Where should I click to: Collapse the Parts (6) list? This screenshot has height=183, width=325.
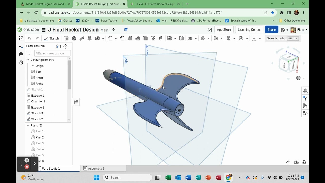pyautogui.click(x=28, y=125)
